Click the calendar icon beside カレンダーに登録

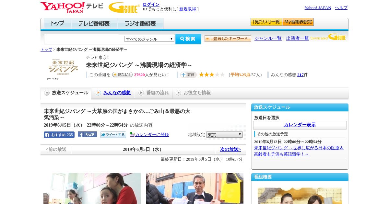[132, 134]
